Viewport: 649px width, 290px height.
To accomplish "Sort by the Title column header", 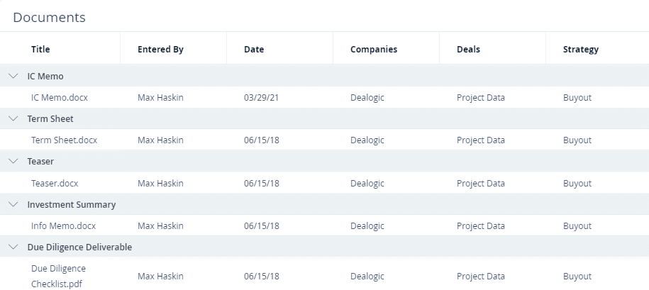I will [40, 49].
